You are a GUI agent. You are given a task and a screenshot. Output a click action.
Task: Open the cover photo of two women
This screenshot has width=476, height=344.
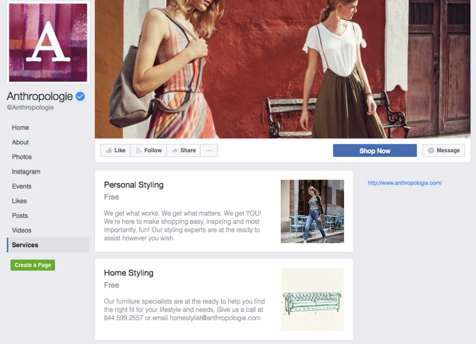[283, 69]
